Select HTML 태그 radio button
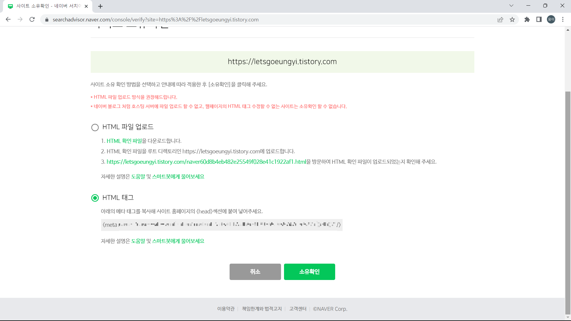This screenshot has height=321, width=571. pyautogui.click(x=95, y=198)
